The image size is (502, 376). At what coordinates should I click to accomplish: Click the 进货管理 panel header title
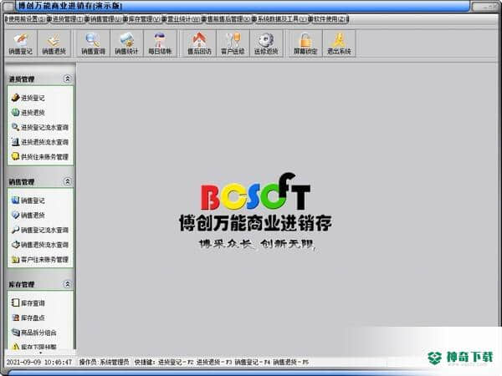click(22, 79)
